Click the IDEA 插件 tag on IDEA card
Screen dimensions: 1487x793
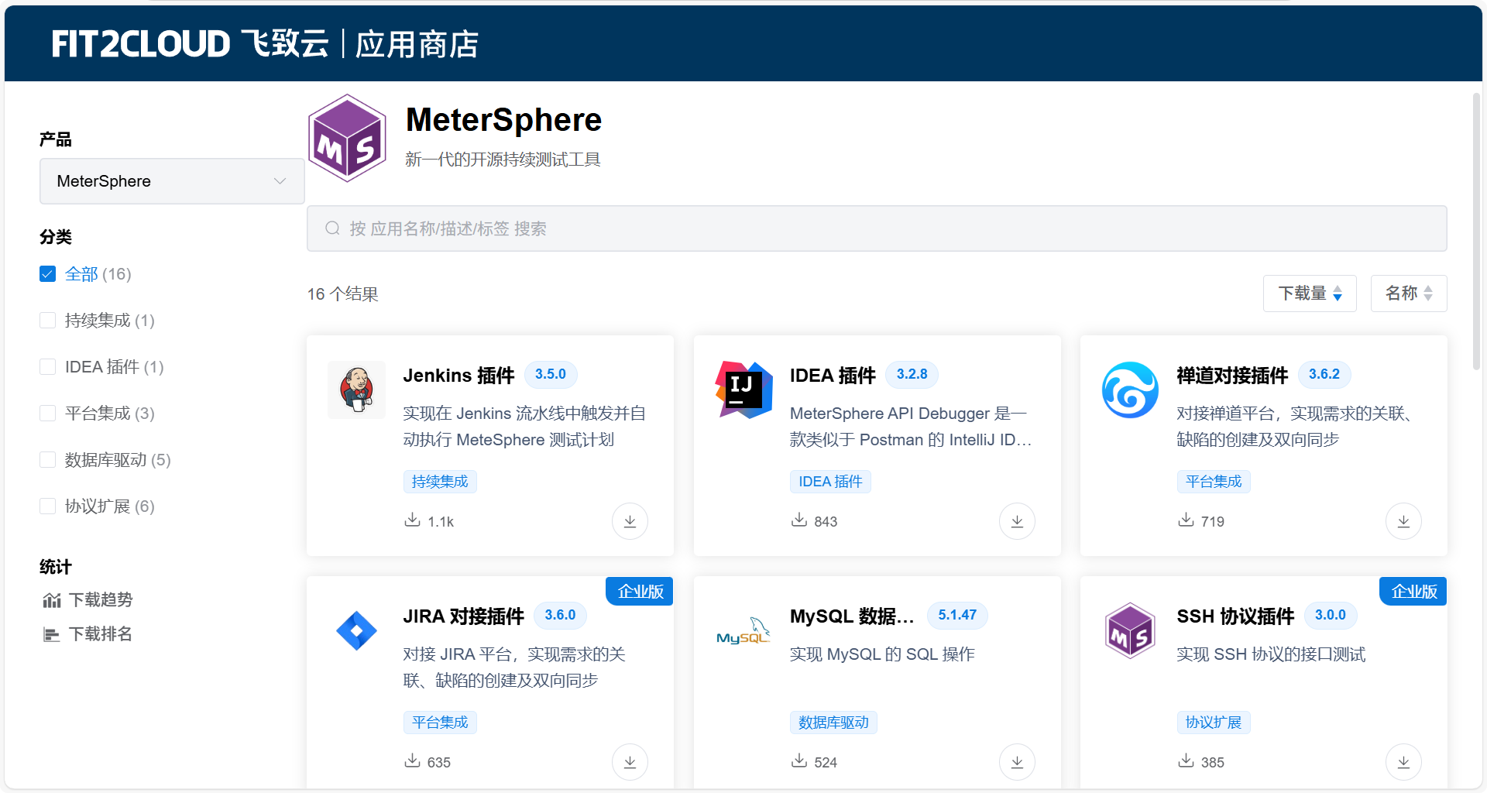[x=830, y=482]
